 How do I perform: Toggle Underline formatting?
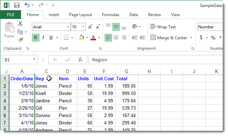click(51, 38)
